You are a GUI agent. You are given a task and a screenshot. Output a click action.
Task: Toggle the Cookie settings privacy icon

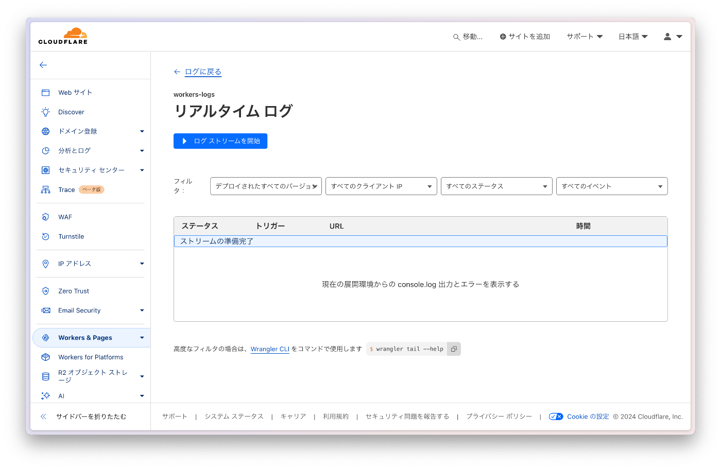(x=556, y=416)
